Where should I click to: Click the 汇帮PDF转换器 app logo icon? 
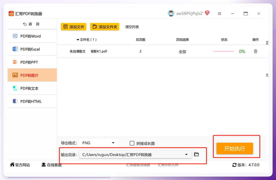pos(11,14)
